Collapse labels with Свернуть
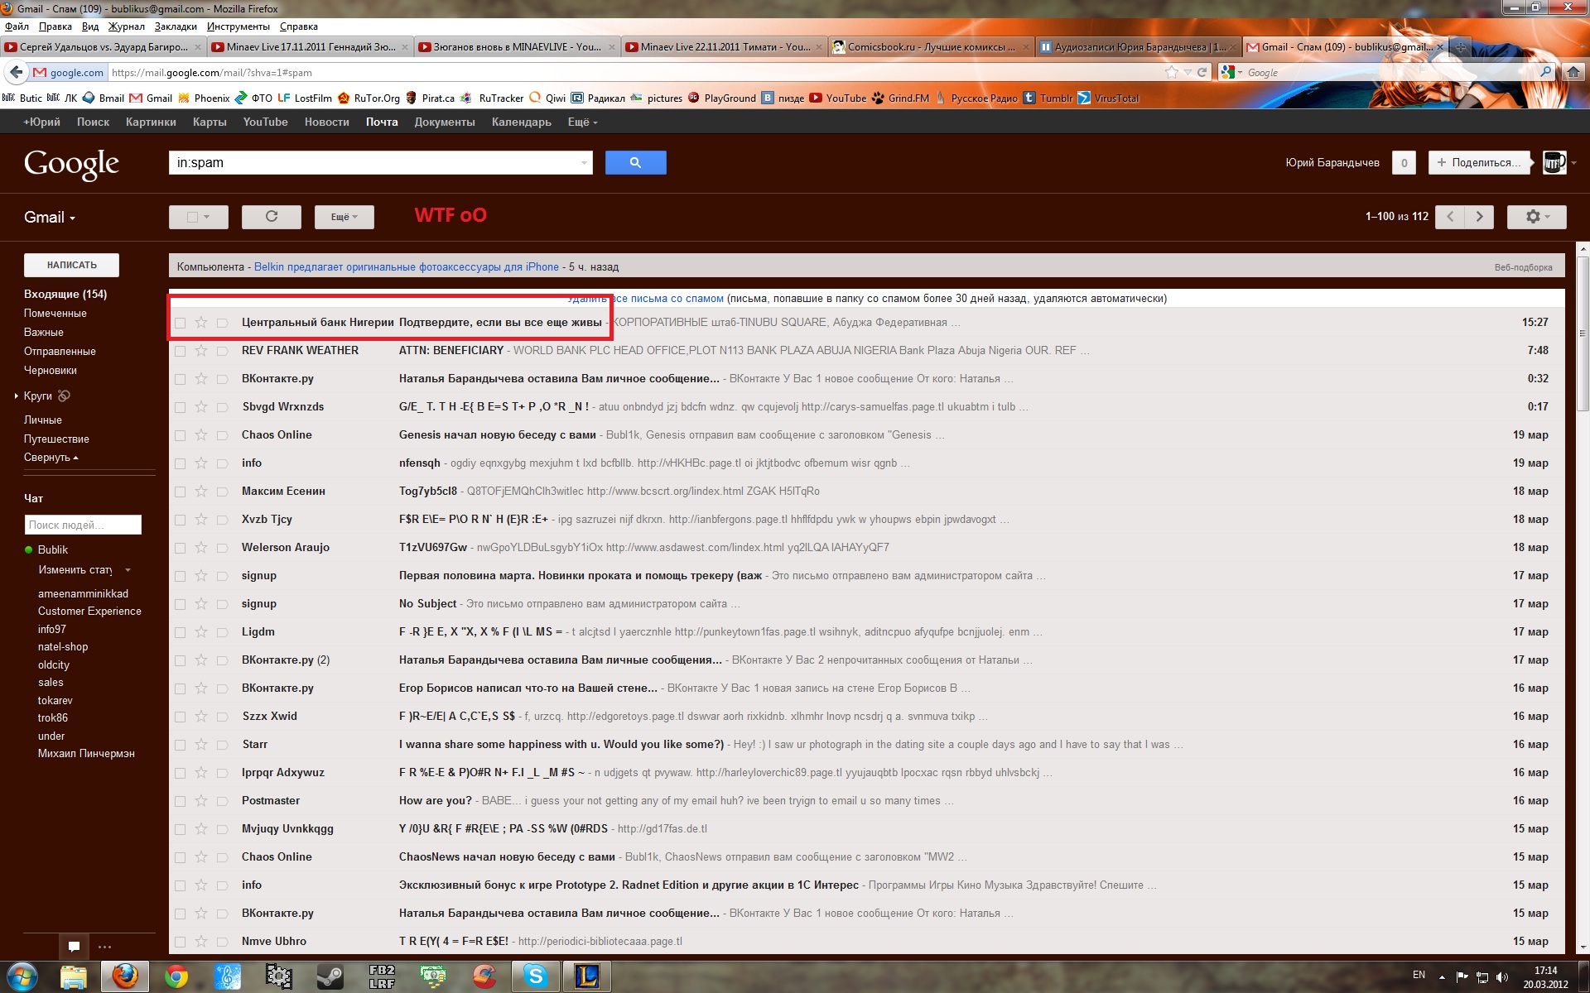Viewport: 1590px width, 993px height. click(x=51, y=458)
